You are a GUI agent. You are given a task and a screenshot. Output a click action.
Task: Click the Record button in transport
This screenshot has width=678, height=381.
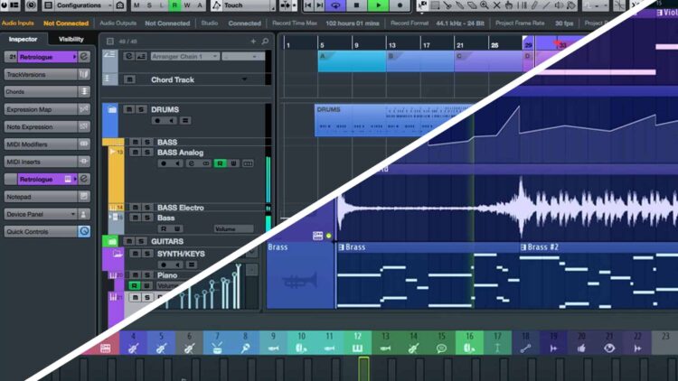(x=400, y=5)
